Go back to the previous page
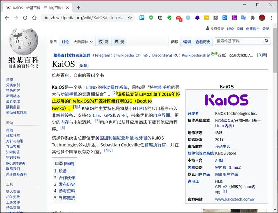The image size is (278, 213). (7, 18)
